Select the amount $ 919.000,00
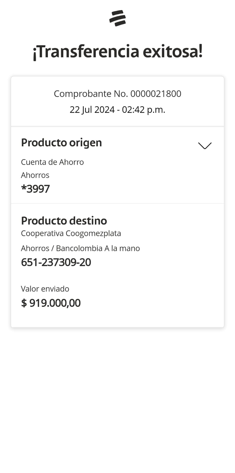Image resolution: width=235 pixels, height=473 pixels. [51, 303]
